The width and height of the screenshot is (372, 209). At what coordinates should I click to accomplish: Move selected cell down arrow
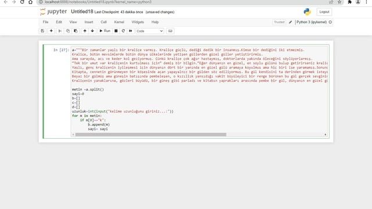point(92,31)
